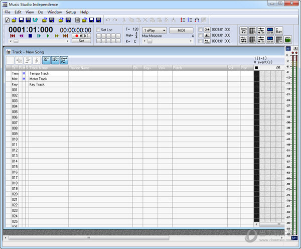Open the PROJ mixer icon
Screen dimensions: 301x249
click(244, 39)
